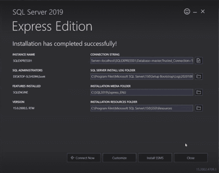Click the Express Edition heading
Screen dimensions: 219x173
52,26
